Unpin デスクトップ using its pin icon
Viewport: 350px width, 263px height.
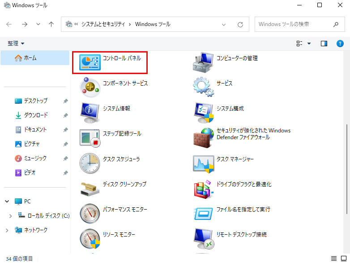click(65, 101)
